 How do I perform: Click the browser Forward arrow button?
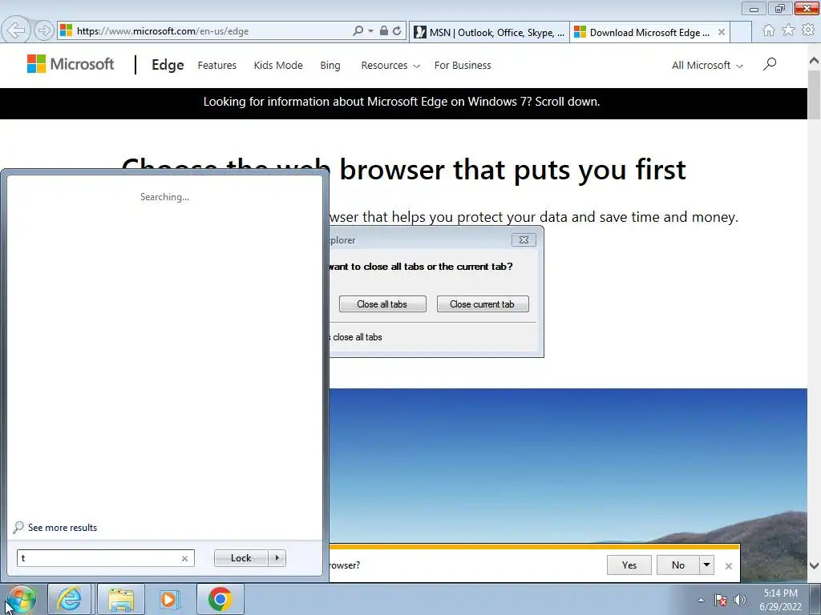[x=44, y=30]
